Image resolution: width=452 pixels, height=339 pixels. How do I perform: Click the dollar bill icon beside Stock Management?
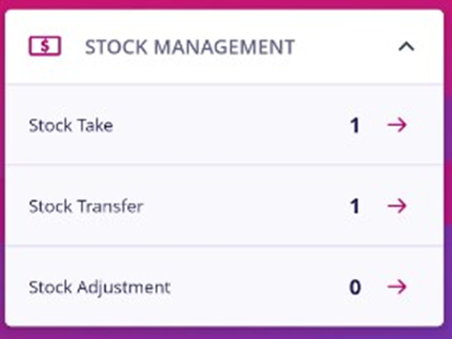point(45,46)
